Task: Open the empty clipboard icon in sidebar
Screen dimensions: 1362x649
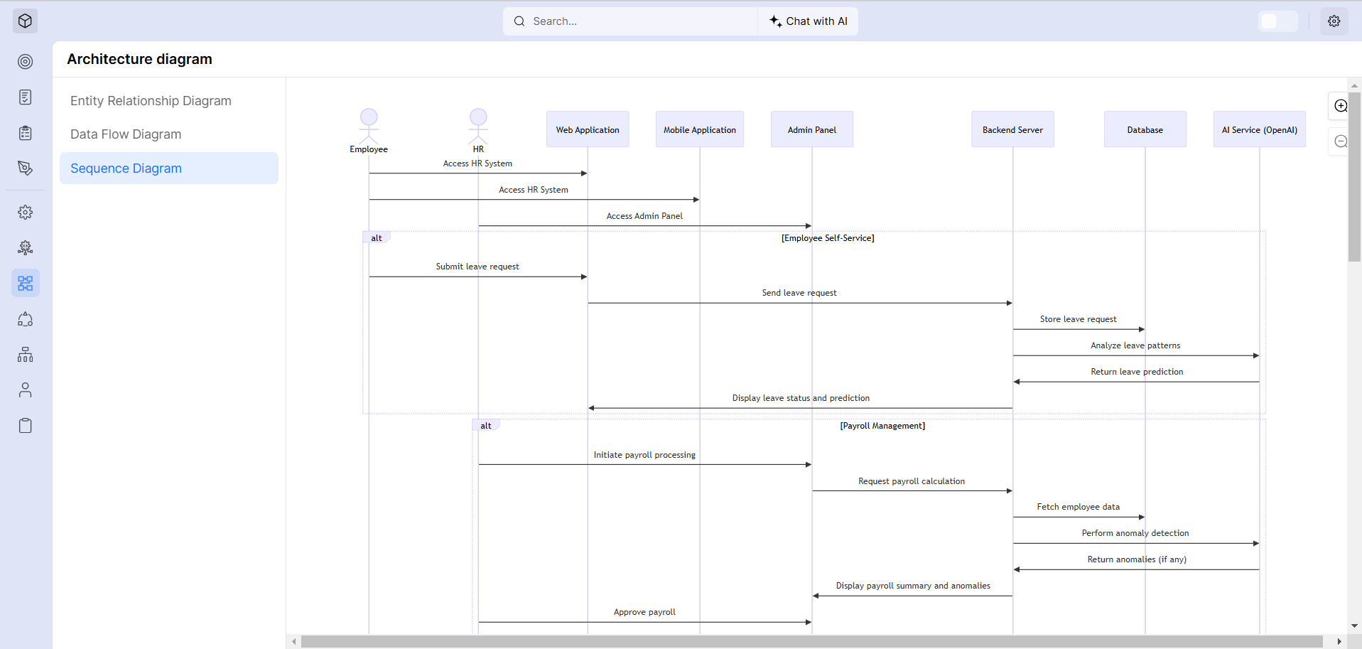Action: (25, 426)
